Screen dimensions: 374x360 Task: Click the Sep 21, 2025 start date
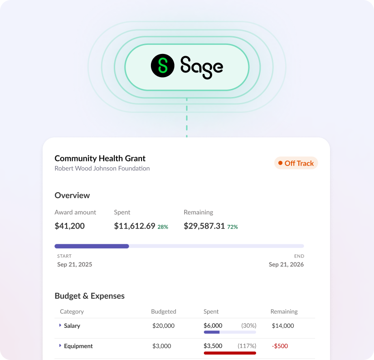click(74, 264)
